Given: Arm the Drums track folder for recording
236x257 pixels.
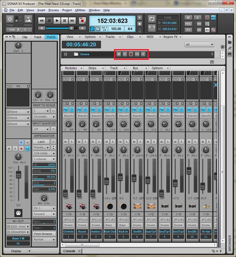Looking at the screenshot, I should click(130, 54).
